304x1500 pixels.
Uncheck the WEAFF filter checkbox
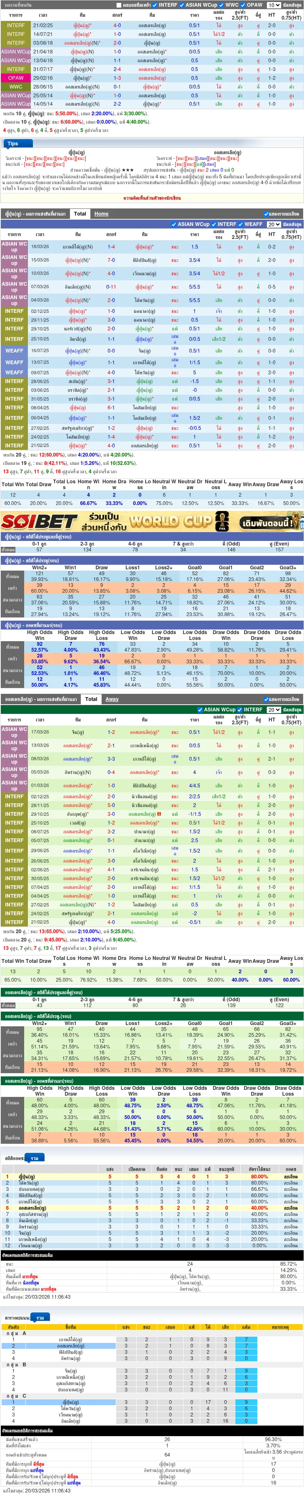(241, 224)
